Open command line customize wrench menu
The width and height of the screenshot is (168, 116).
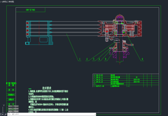click(5, 114)
